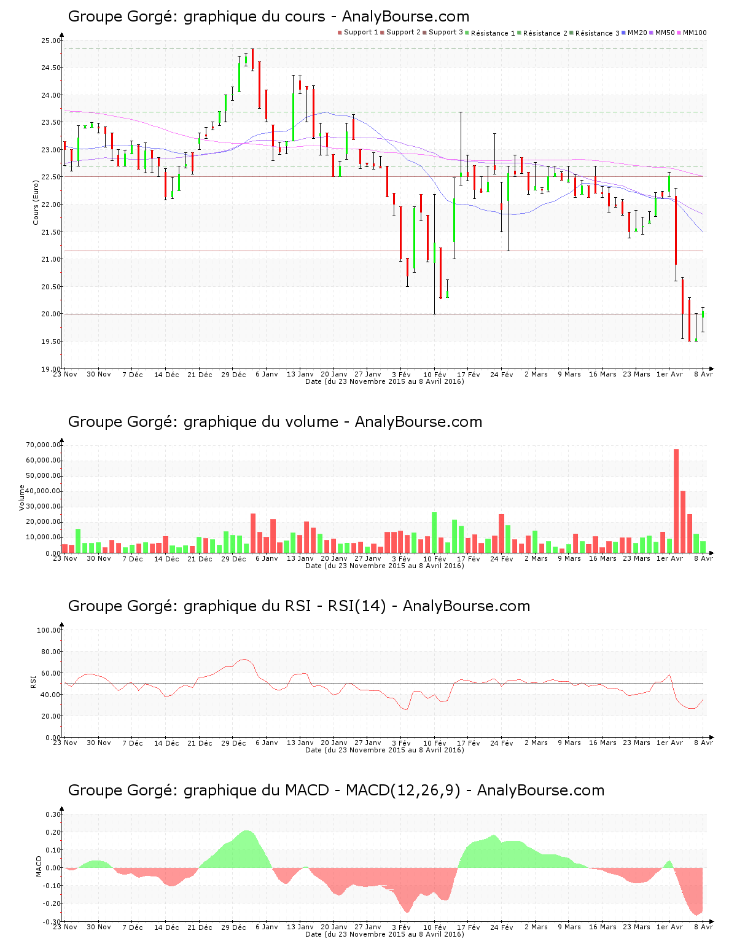The height and width of the screenshot is (952, 737).
Task: Click the Support 1 red legend swatch
Action: tap(340, 33)
